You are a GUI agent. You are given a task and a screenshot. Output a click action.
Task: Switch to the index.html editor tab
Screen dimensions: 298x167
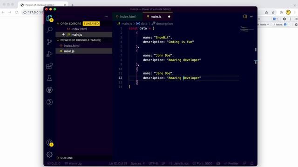point(128,17)
